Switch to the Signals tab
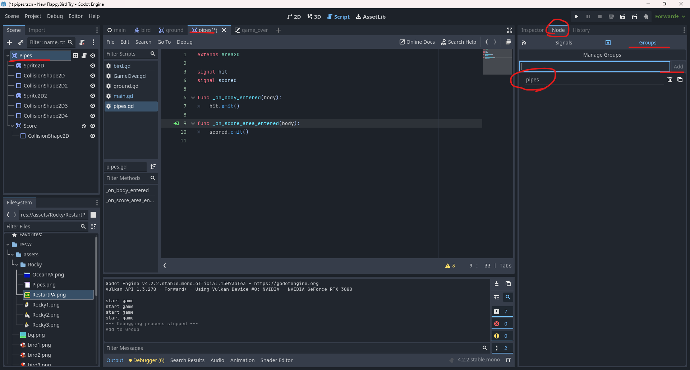The height and width of the screenshot is (370, 690). (563, 43)
